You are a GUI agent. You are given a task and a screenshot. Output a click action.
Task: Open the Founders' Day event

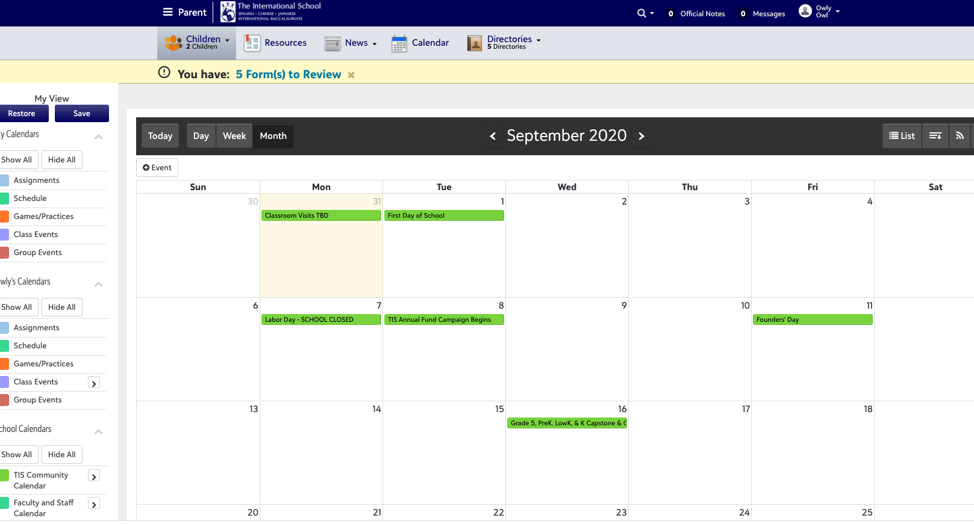812,319
